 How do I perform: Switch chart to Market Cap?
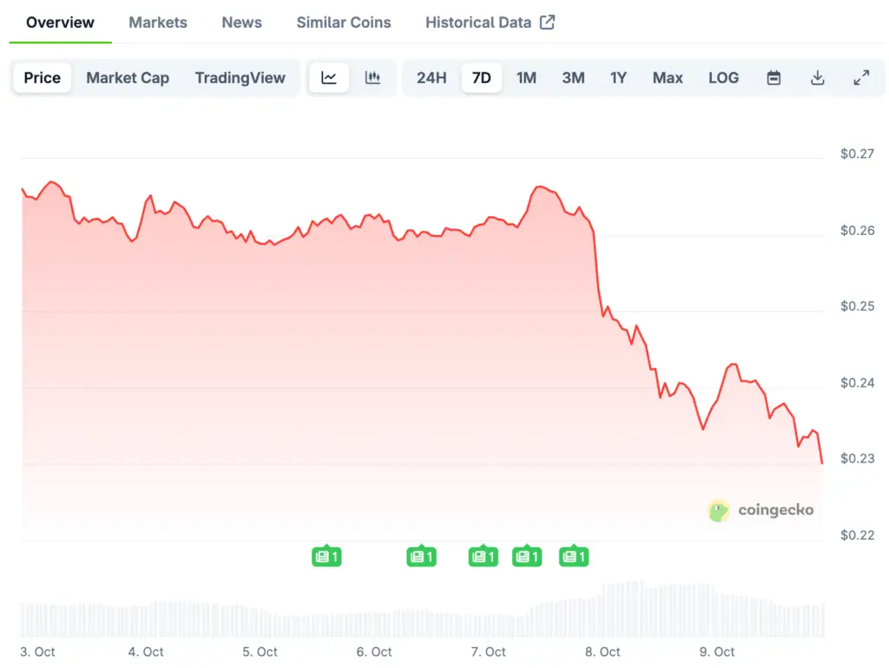coord(128,78)
